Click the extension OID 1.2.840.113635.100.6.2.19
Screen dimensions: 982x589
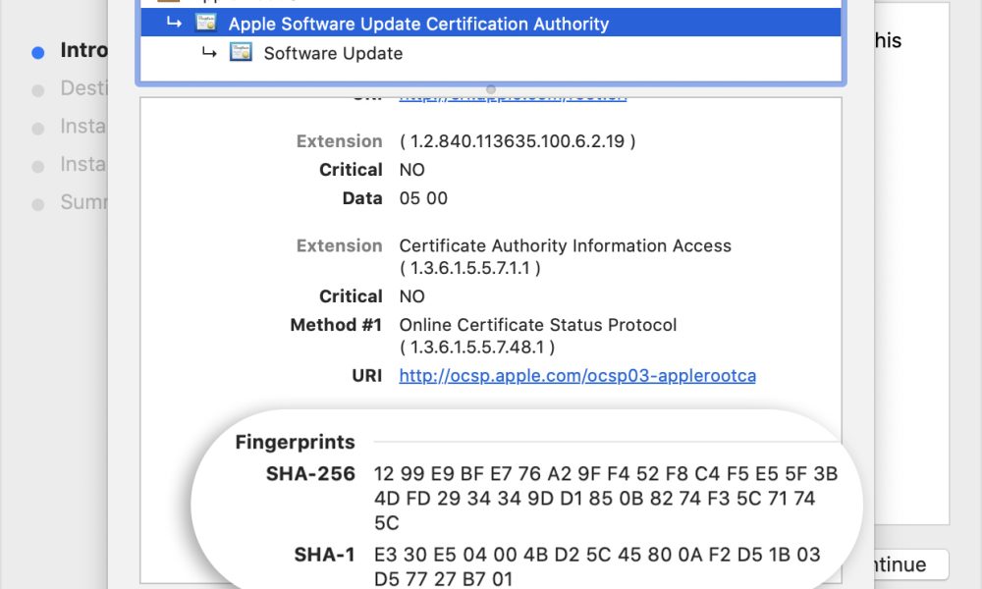pyautogui.click(x=518, y=141)
